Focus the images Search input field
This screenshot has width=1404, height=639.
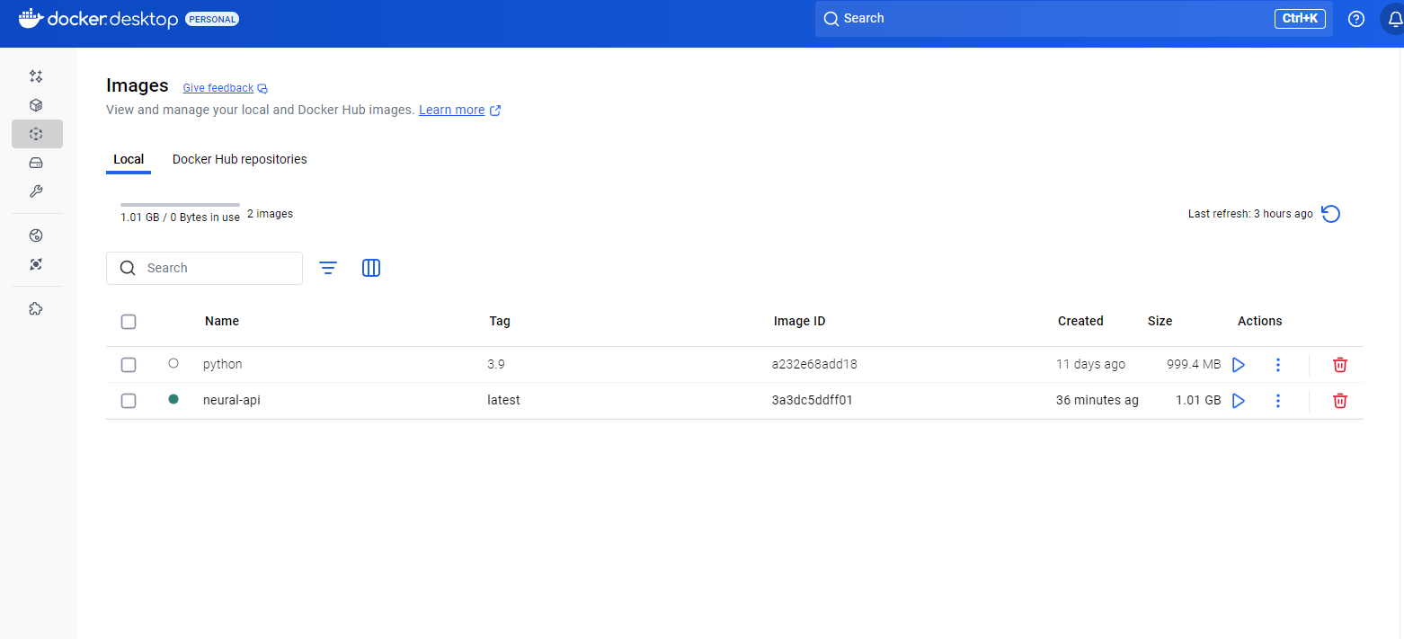click(x=204, y=268)
